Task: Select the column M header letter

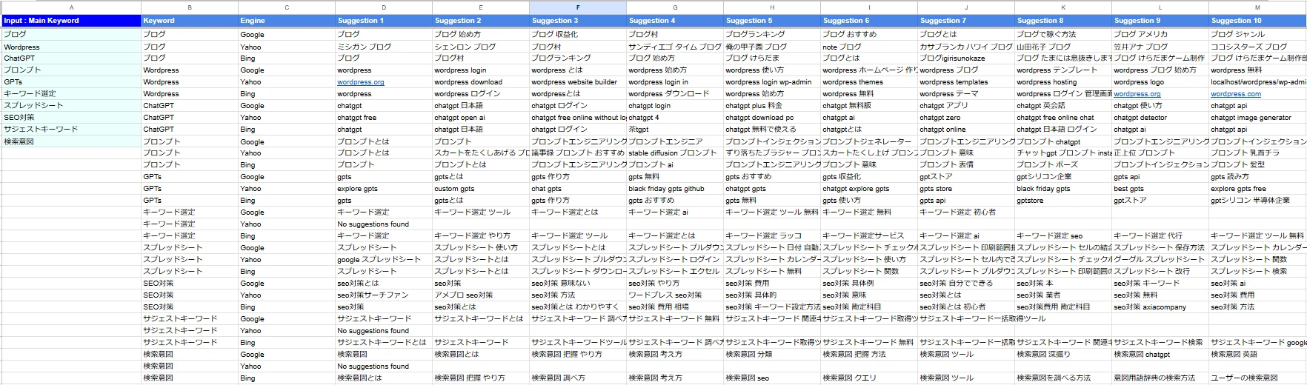Action: pos(1257,7)
